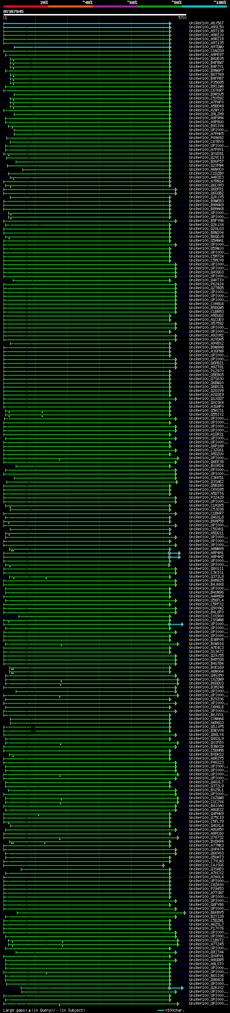Click hit label UniRef100_Q9LZH9
The image size is (230, 1013).
pos(206,114)
